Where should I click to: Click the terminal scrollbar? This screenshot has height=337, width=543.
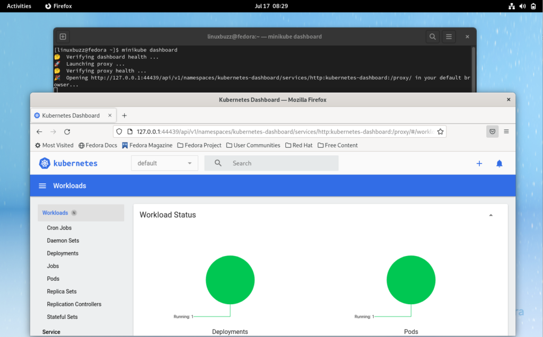coord(474,69)
